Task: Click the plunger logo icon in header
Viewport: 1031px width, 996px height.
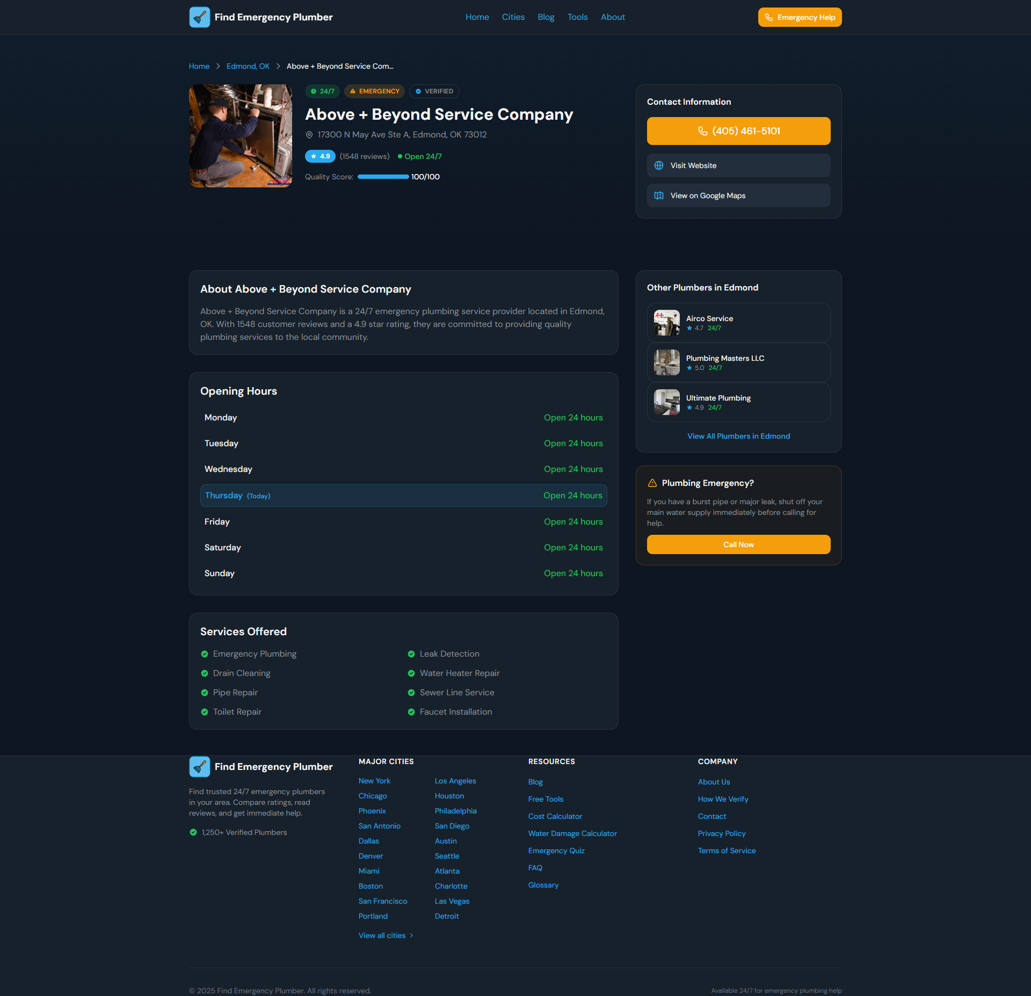Action: tap(199, 17)
